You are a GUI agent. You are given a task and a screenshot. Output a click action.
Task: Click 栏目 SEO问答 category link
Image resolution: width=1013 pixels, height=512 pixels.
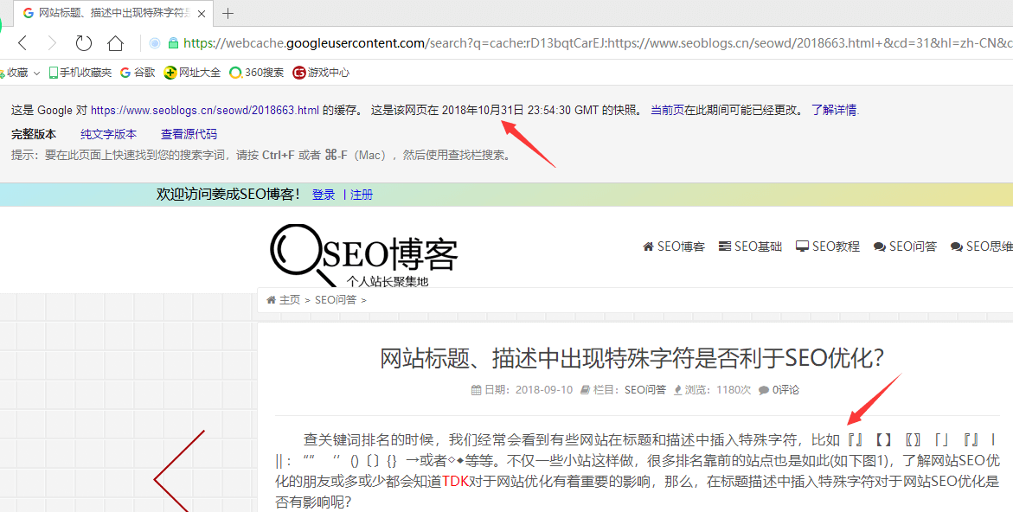(x=645, y=390)
